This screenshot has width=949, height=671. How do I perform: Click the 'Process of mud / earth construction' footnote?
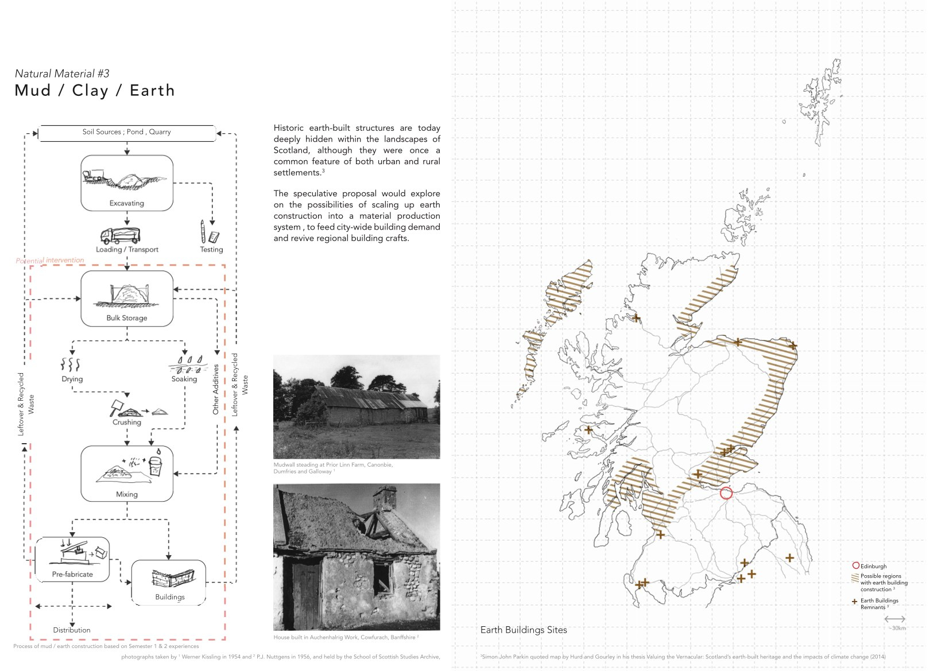pyautogui.click(x=106, y=646)
